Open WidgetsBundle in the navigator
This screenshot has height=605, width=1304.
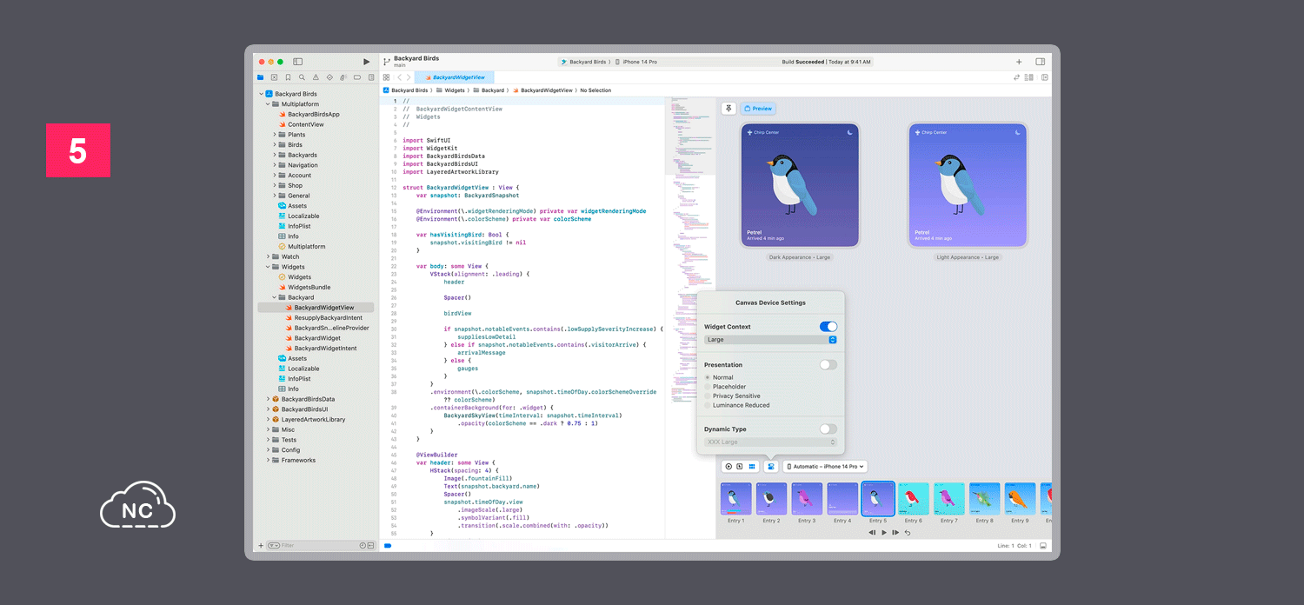(309, 287)
